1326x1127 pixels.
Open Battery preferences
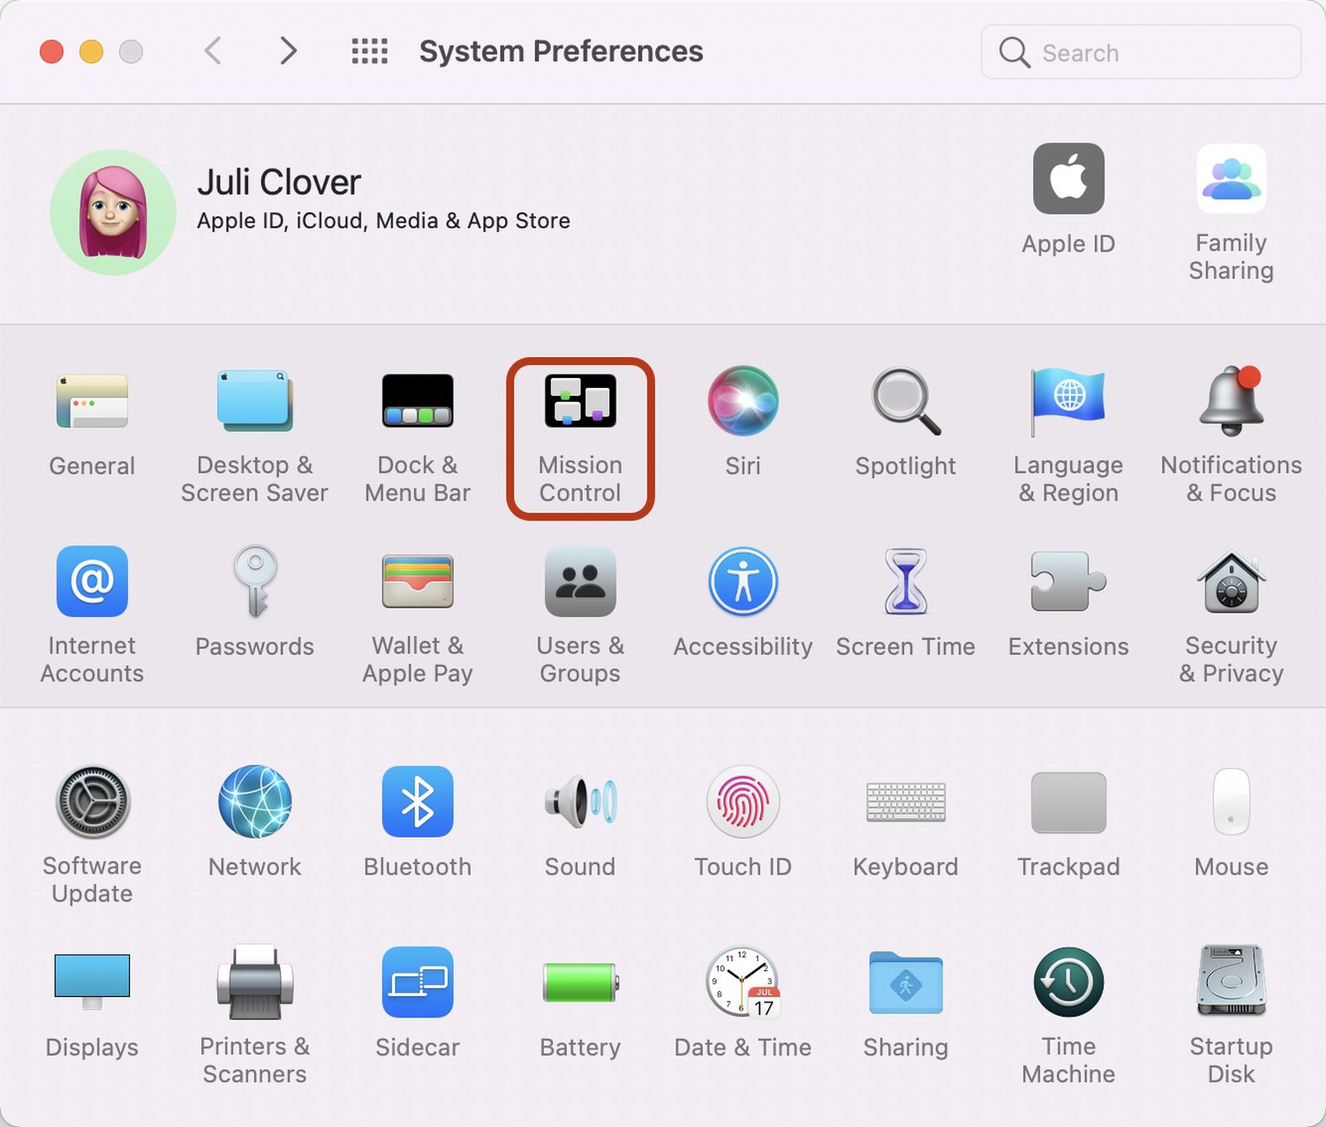578,984
